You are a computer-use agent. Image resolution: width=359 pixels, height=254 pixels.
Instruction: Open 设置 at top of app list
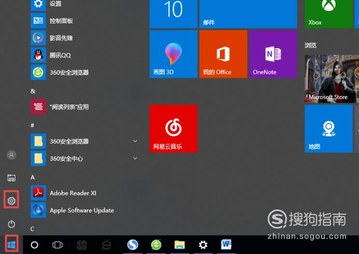[85, 5]
